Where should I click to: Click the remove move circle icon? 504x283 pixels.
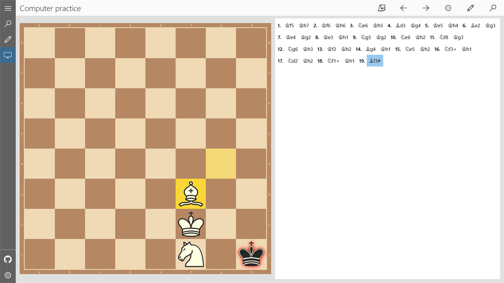tap(448, 8)
